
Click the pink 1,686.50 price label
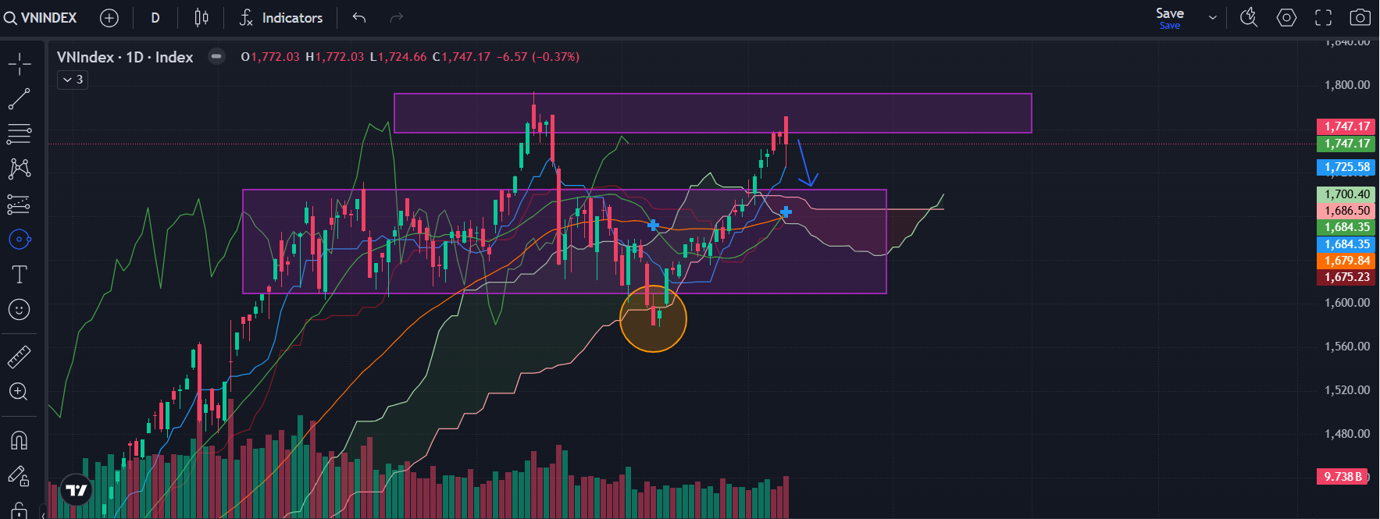click(x=1346, y=211)
